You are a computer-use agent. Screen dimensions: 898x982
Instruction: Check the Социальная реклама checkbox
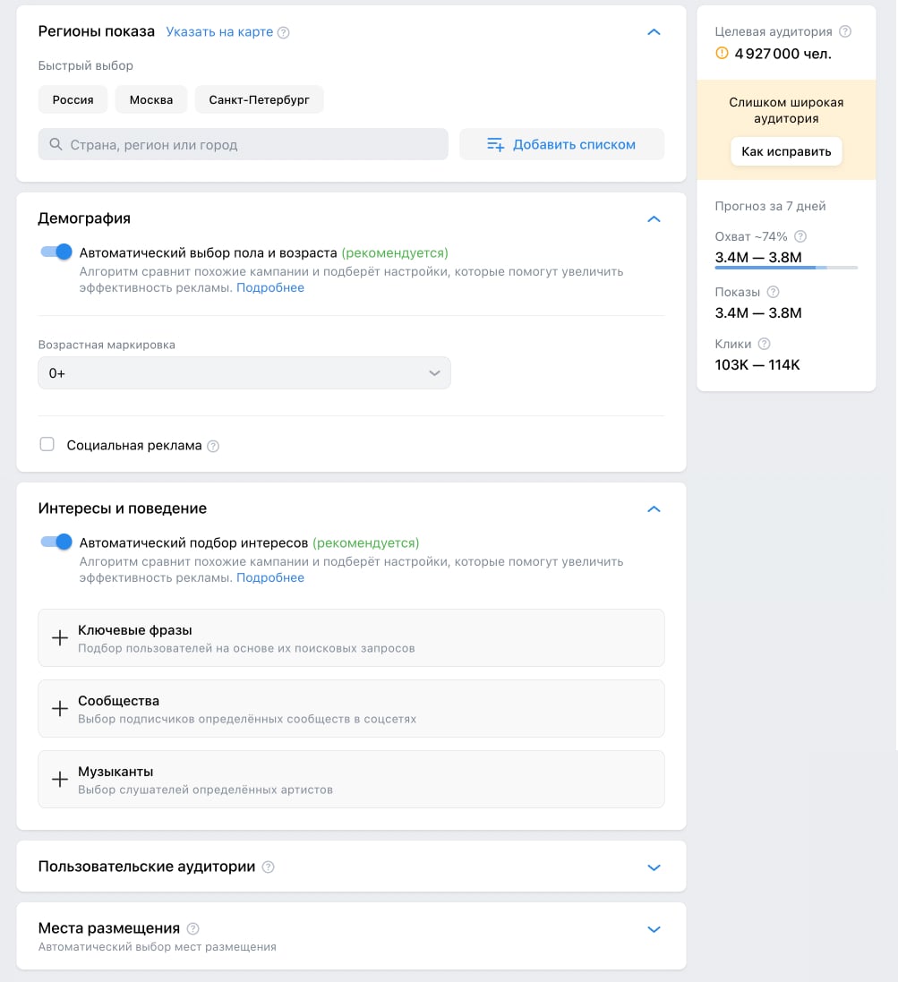click(x=47, y=443)
